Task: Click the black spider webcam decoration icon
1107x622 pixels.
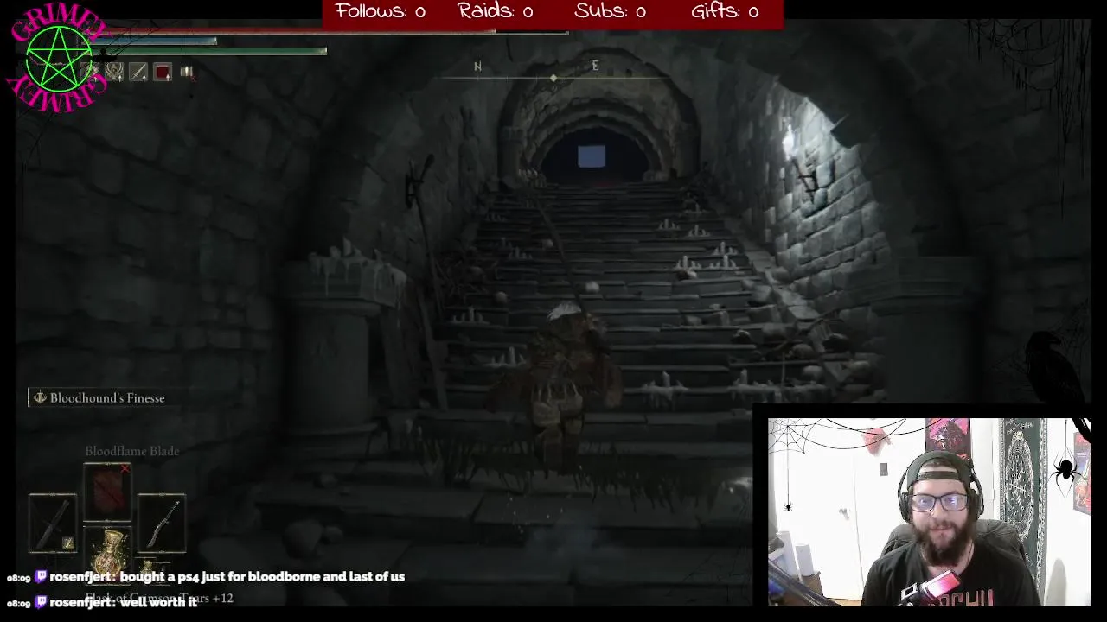Action: tap(1065, 471)
